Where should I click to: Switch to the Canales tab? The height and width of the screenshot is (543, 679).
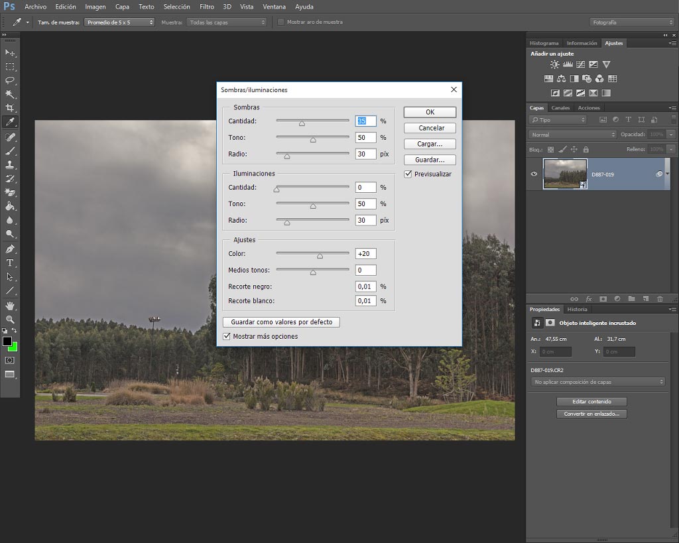560,108
